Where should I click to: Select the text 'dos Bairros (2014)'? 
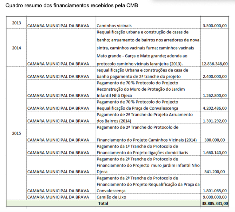114,121
